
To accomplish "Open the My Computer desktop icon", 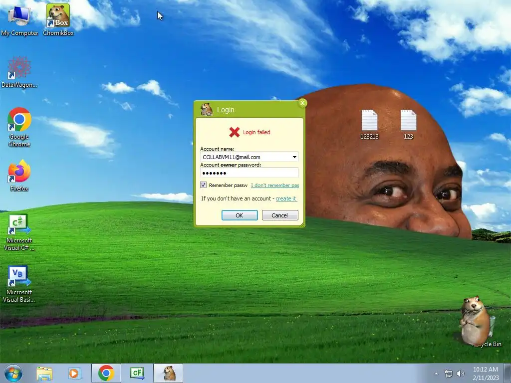I will coord(19,20).
